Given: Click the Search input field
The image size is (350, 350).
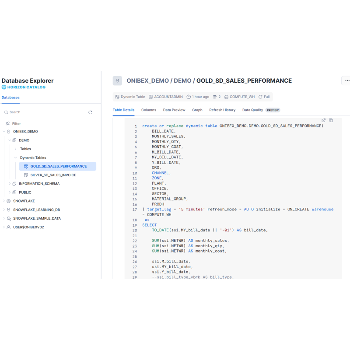Looking at the screenshot, I should pyautogui.click(x=44, y=112).
